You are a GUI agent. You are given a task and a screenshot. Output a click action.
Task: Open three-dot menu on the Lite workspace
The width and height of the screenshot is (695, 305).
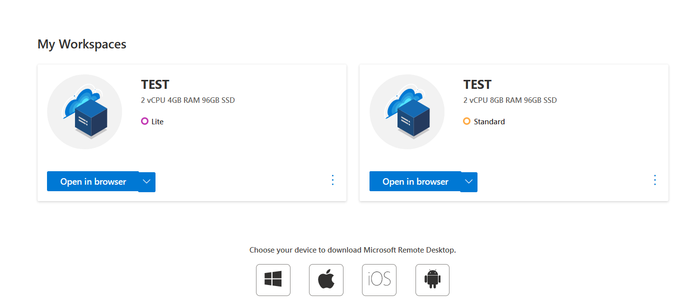pyautogui.click(x=333, y=180)
